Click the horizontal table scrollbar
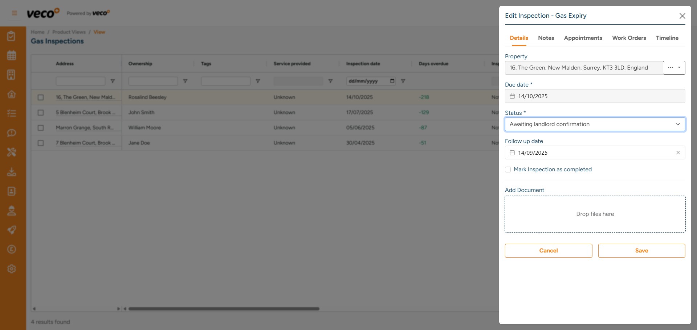This screenshot has height=330, width=697. tap(224, 309)
